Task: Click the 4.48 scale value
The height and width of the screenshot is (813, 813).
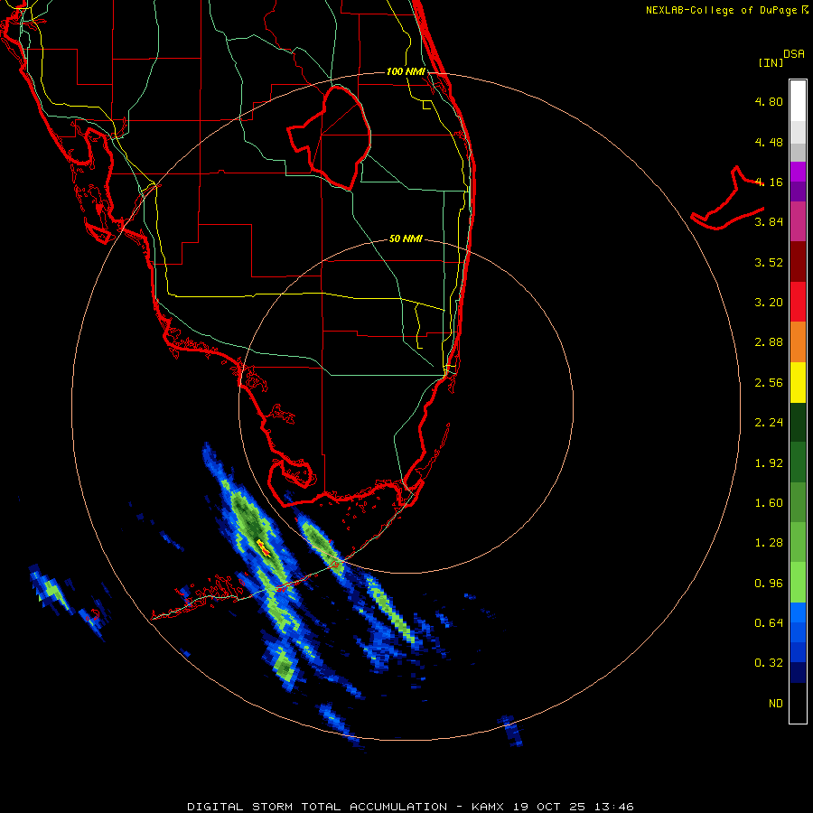Action: pos(769,142)
